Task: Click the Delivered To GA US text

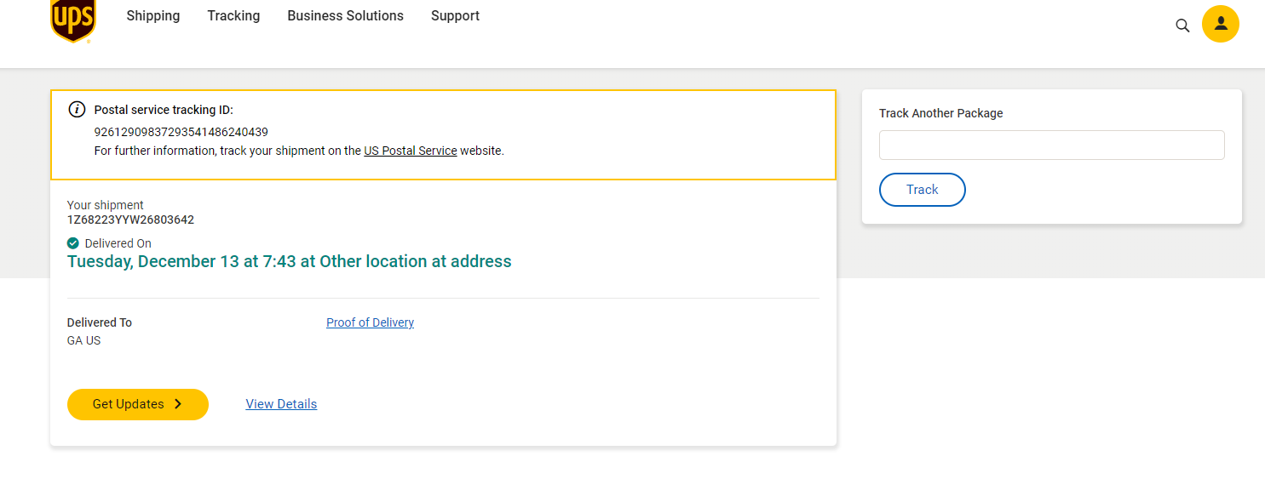Action: pos(84,340)
